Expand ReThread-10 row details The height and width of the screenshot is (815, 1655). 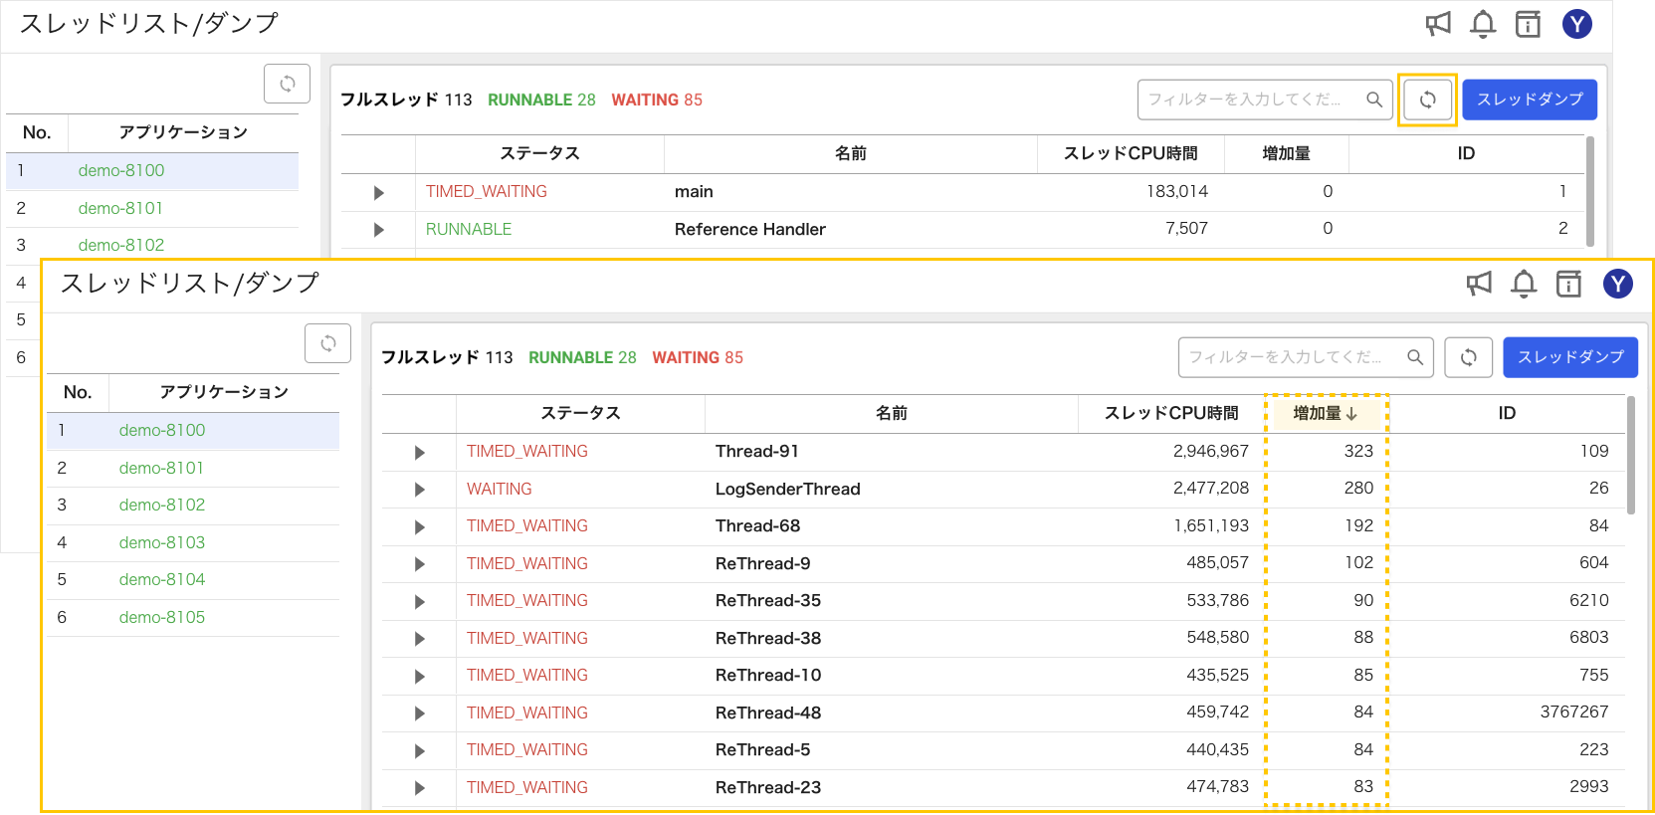pos(419,677)
